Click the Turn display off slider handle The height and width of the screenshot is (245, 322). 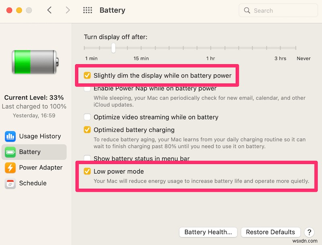click(x=113, y=48)
